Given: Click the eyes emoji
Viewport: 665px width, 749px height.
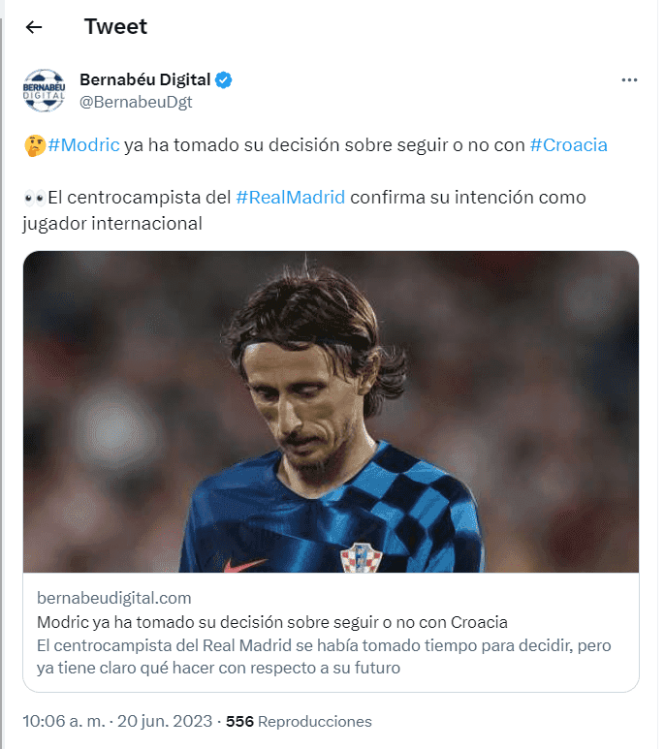Looking at the screenshot, I should click(34, 198).
